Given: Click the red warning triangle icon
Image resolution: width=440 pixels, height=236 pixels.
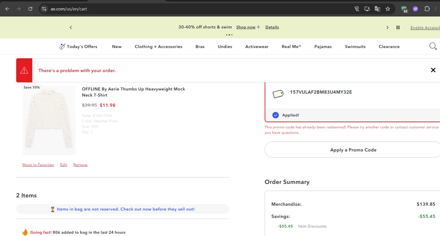Looking at the screenshot, I should click(24, 70).
